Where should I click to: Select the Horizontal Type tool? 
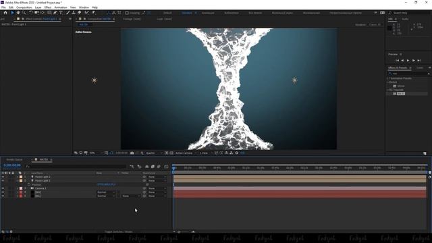coord(61,13)
